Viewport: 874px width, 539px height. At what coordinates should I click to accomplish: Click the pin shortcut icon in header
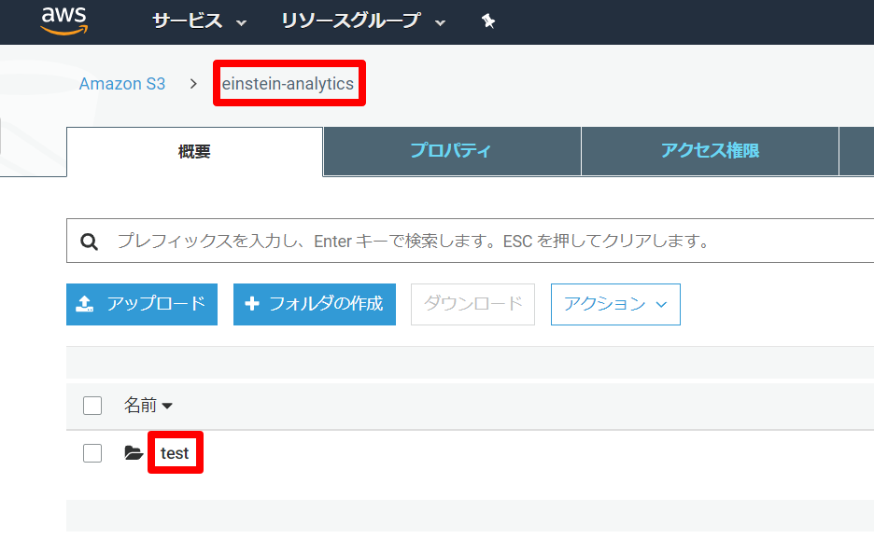pyautogui.click(x=488, y=21)
